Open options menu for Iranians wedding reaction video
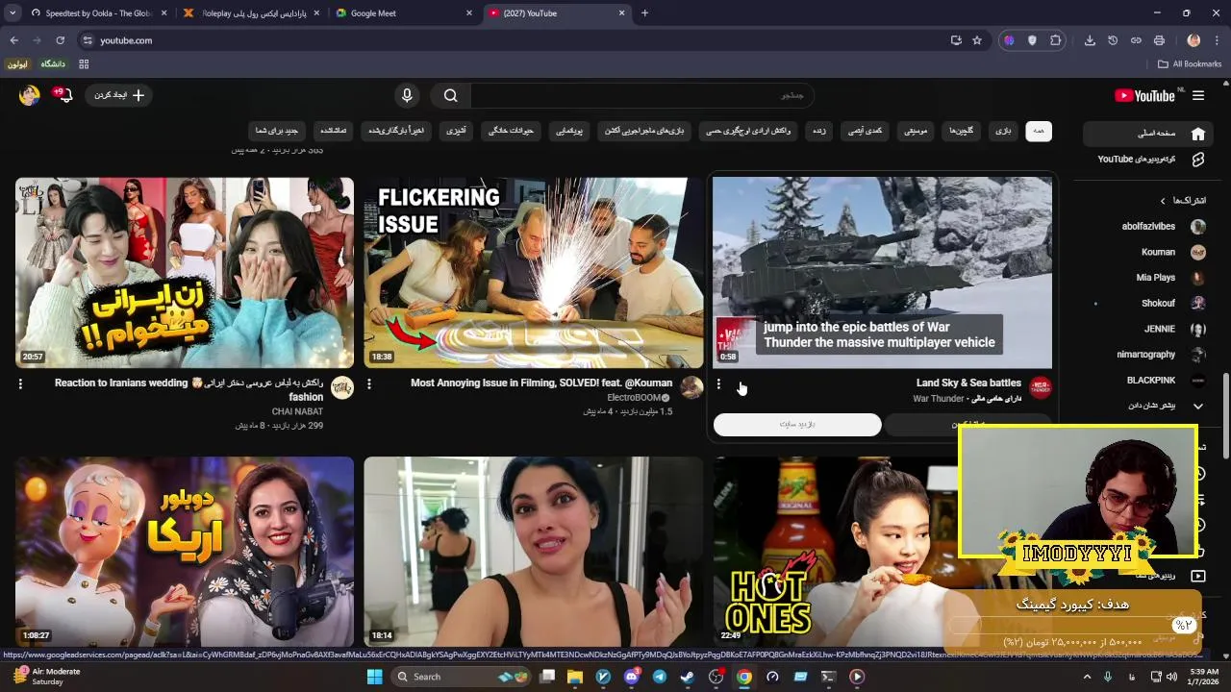The width and height of the screenshot is (1231, 692). tap(20, 384)
